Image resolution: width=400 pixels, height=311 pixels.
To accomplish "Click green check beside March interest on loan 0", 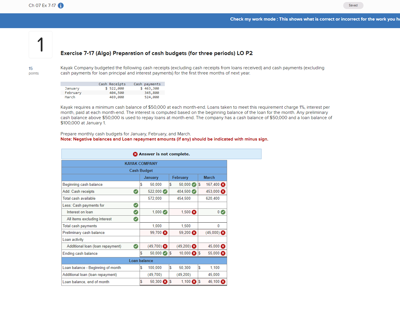I will pos(223,212).
